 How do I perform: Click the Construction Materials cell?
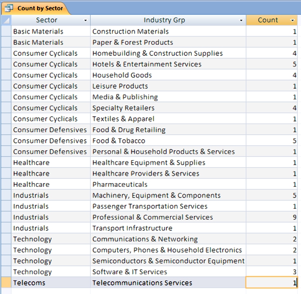point(168,31)
